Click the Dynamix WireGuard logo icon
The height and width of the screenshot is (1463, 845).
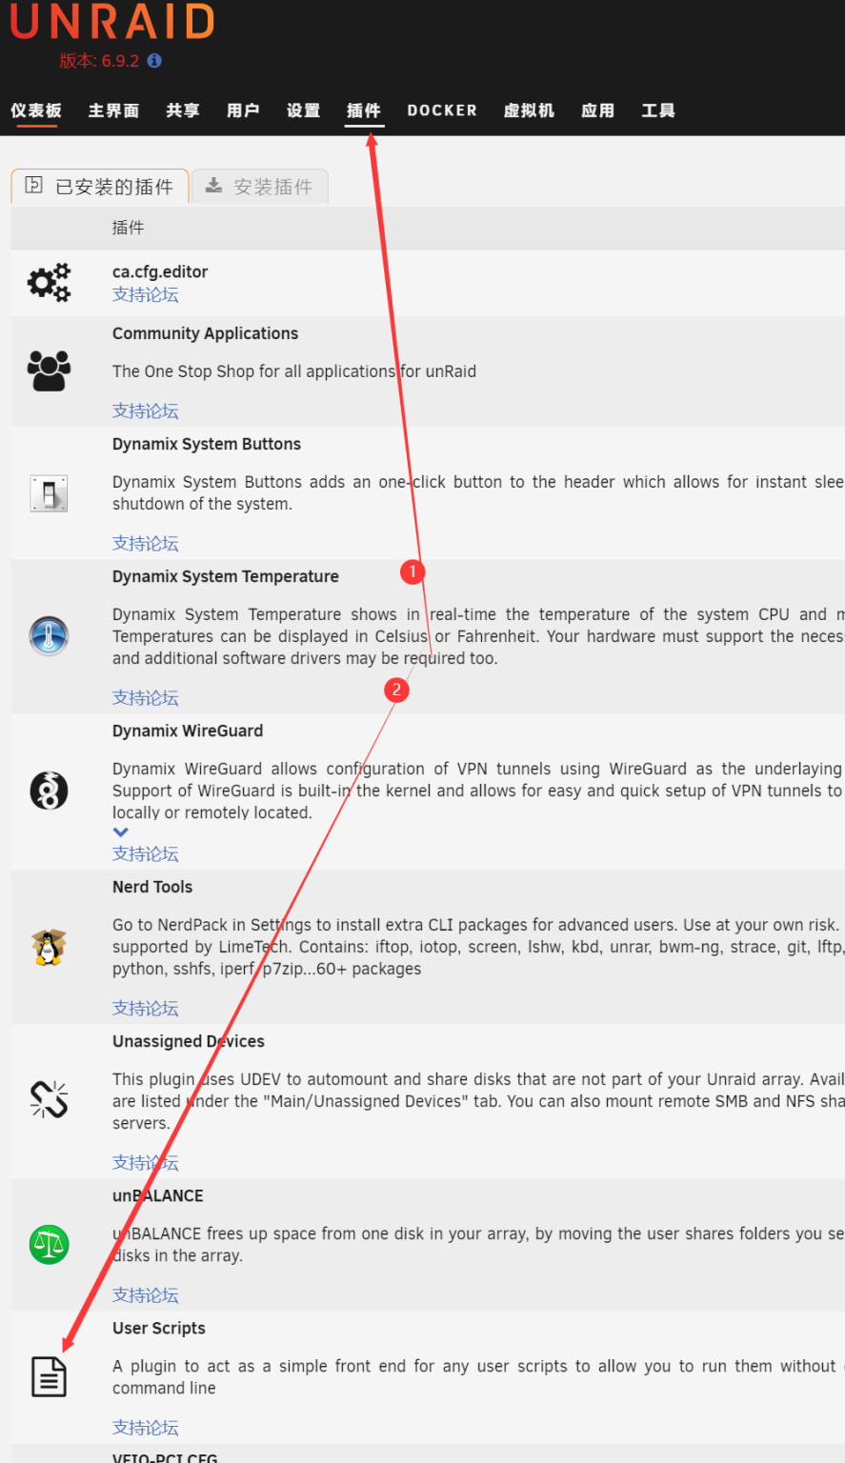pos(49,791)
